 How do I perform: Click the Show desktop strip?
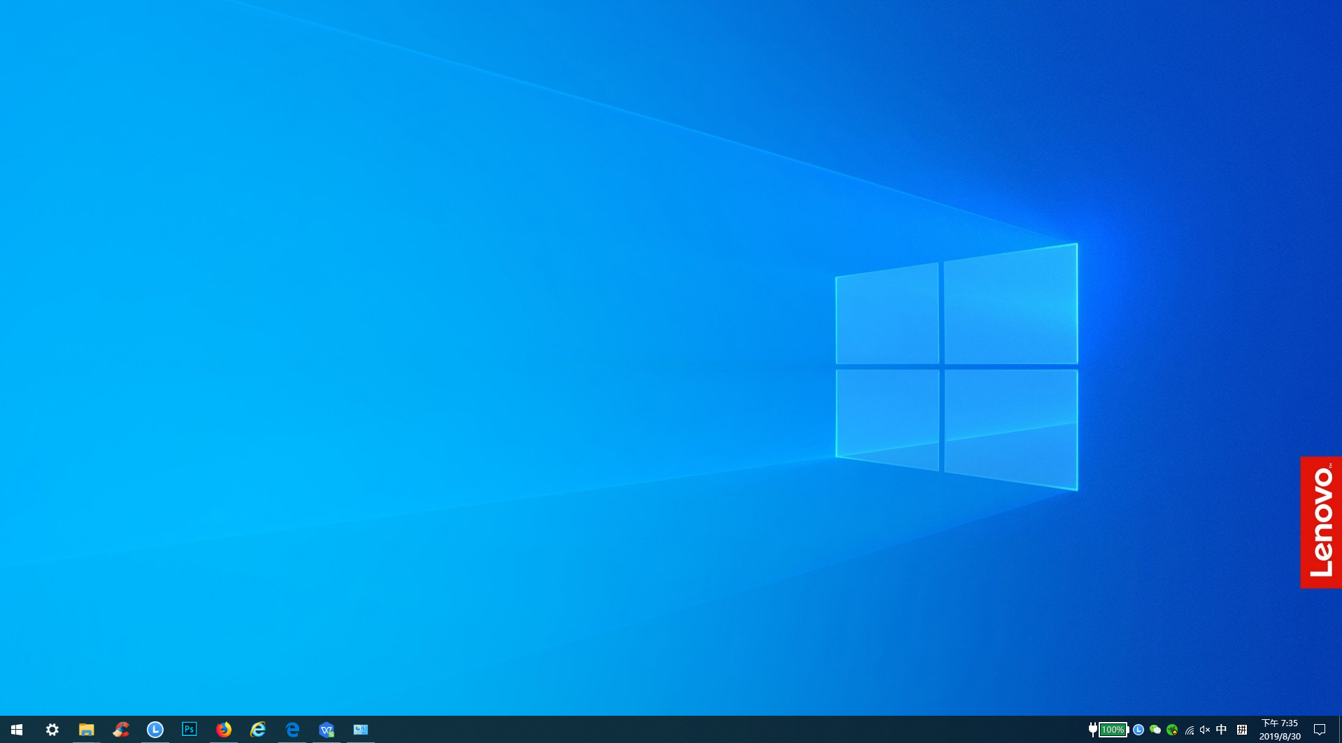(1340, 730)
